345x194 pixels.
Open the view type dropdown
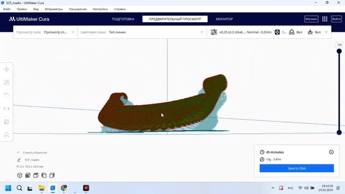45,32
